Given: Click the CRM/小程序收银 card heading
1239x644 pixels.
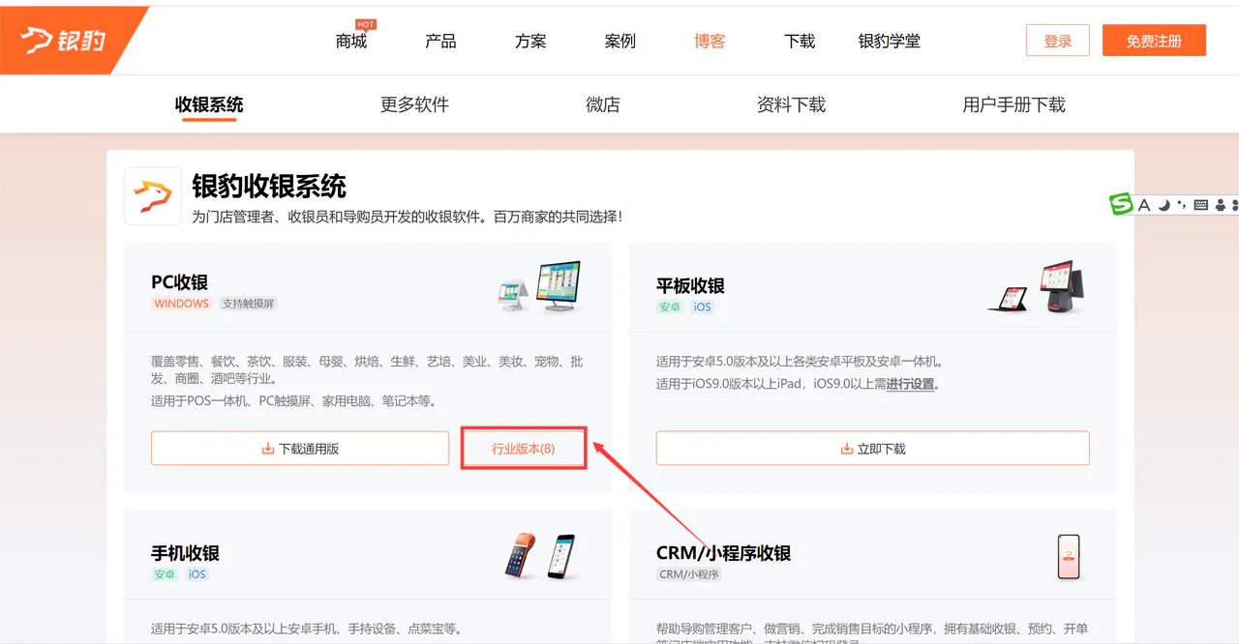Looking at the screenshot, I should tap(724, 553).
